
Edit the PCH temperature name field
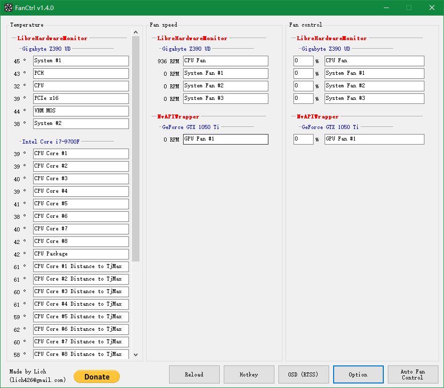pos(81,73)
